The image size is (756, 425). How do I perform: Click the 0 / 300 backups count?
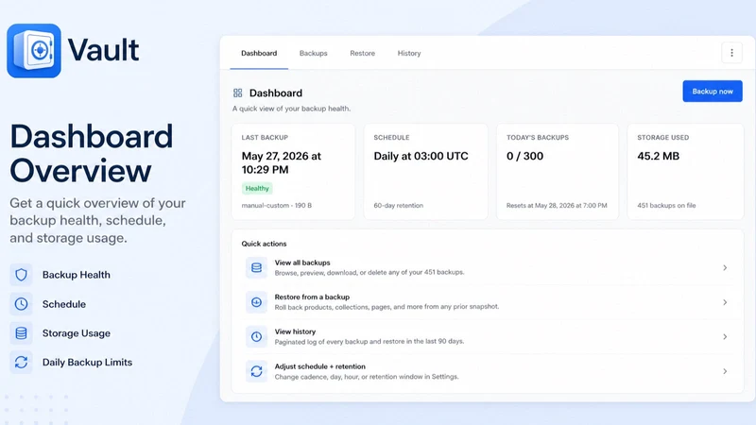point(524,156)
